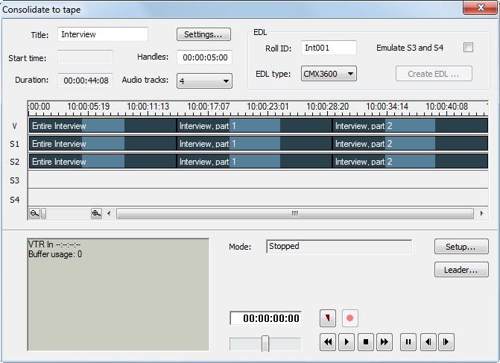The image size is (500, 363).
Task: Step one frame forward
Action: (446, 342)
